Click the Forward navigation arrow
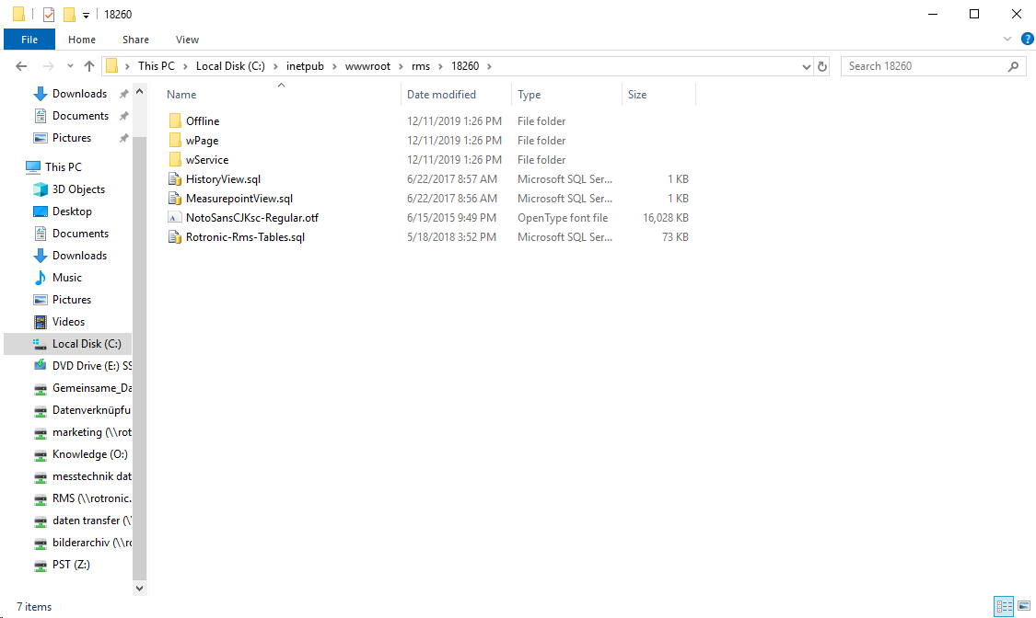Screen dimensions: 1036x618 pyautogui.click(x=48, y=66)
